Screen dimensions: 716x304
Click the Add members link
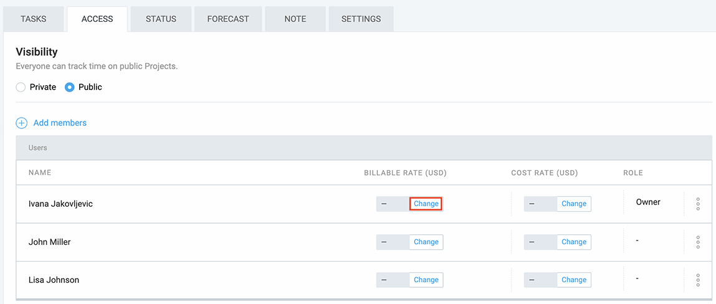[60, 123]
